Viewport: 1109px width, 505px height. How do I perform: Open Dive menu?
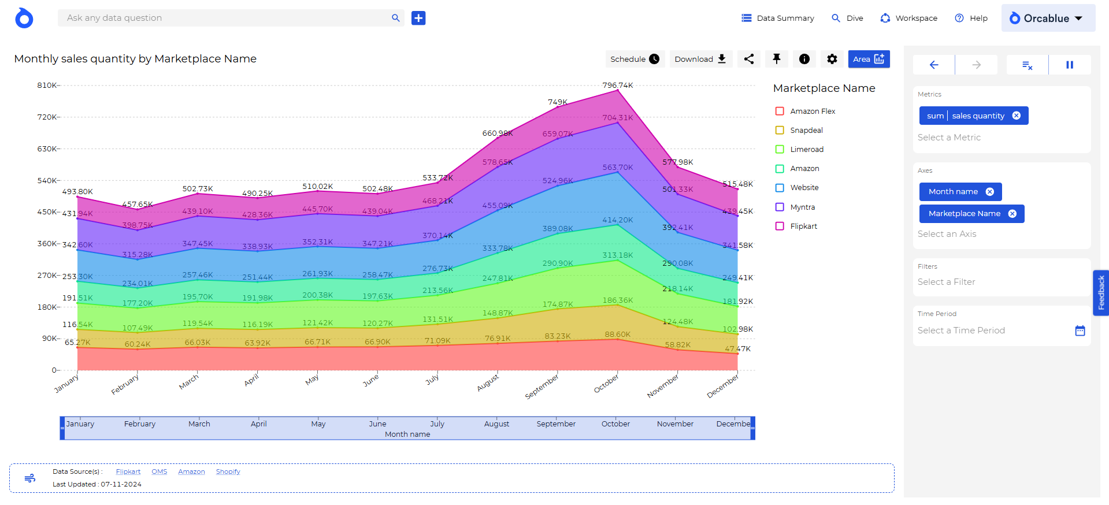pos(847,18)
